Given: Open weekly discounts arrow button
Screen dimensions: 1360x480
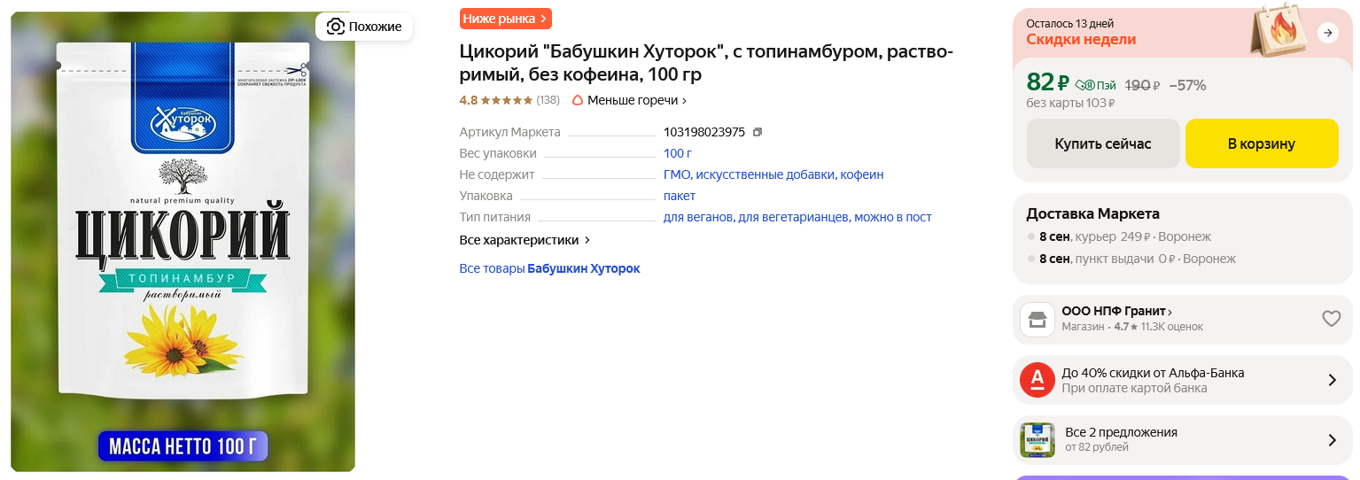Looking at the screenshot, I should 1327,34.
